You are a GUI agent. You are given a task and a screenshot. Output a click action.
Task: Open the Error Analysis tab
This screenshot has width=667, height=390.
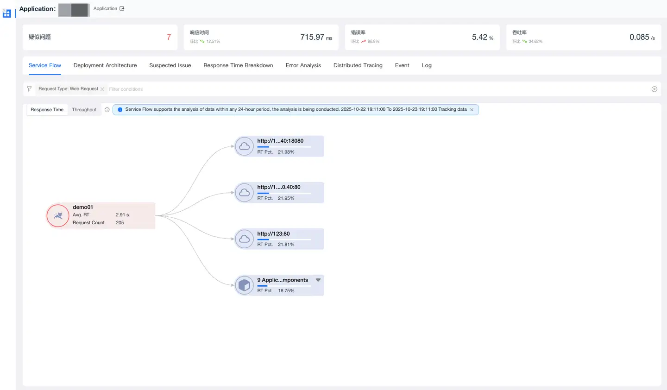click(303, 65)
